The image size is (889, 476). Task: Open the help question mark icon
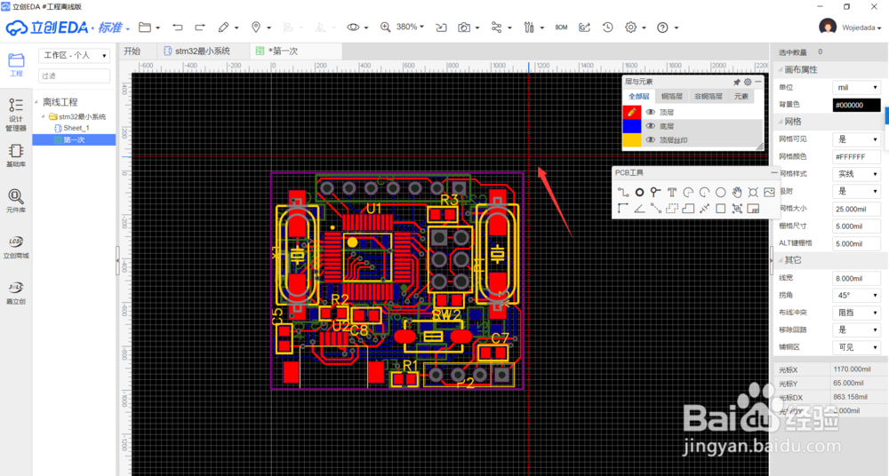click(x=662, y=28)
